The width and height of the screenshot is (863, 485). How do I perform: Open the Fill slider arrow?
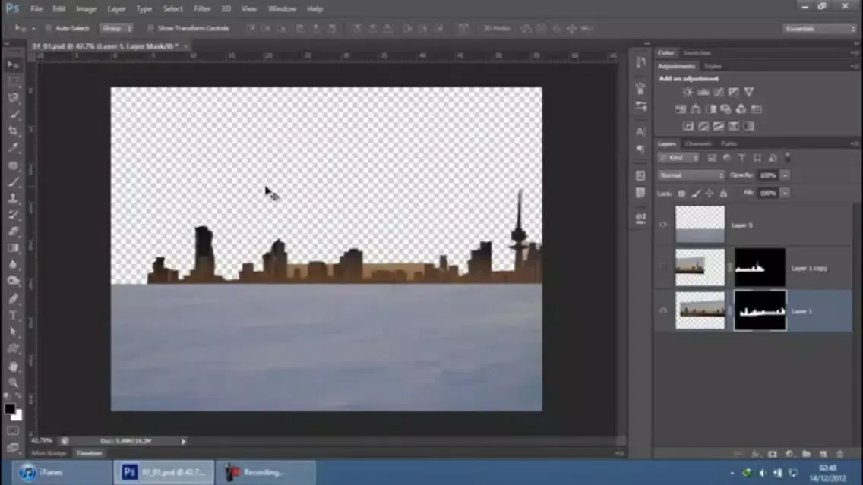pos(786,193)
